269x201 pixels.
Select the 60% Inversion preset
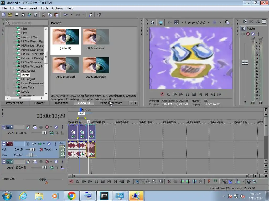(96, 39)
